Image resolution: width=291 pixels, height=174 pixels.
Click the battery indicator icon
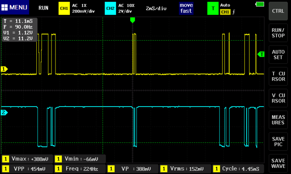[260, 4]
